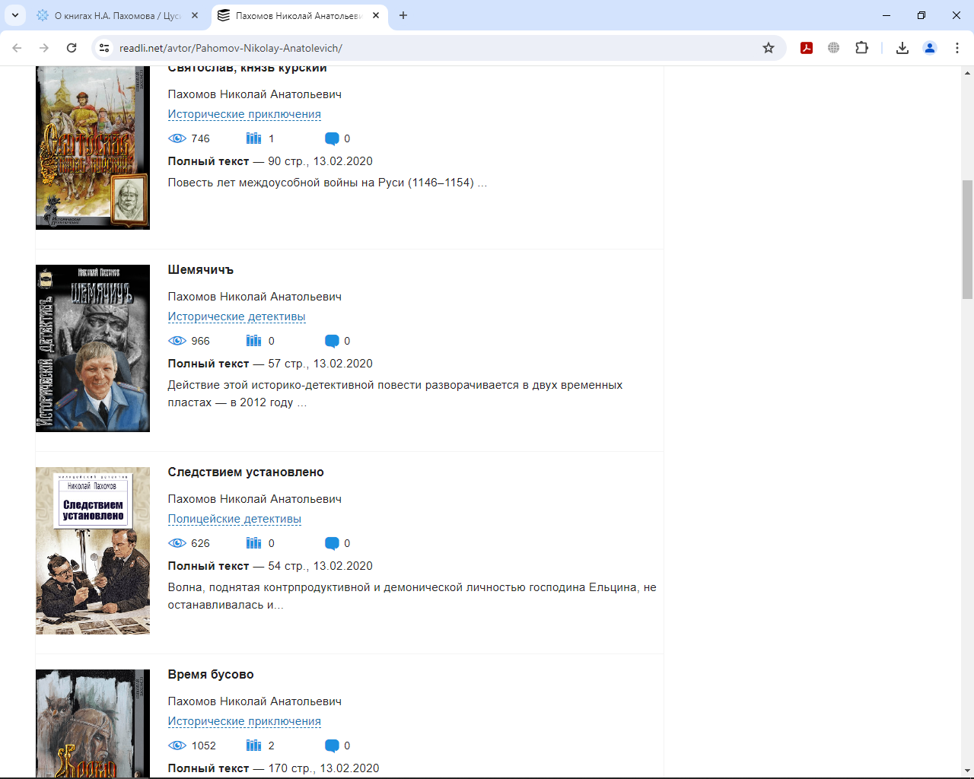Click description starting 'Действие этой историко-детективной'
The width and height of the screenshot is (974, 779).
[395, 393]
